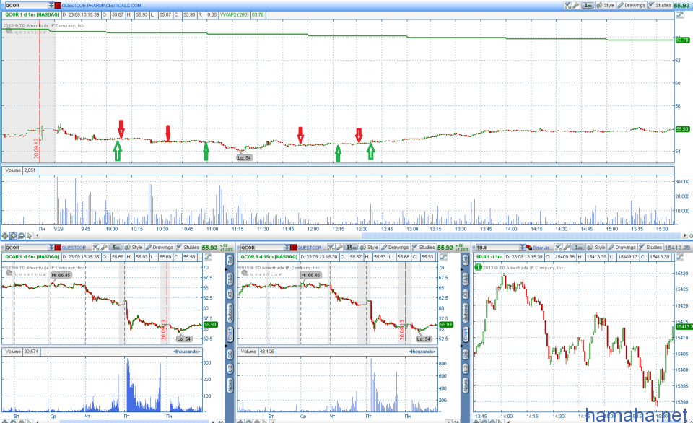
Task: Open symbol dropdown in 15m QCOR chart
Action: point(287,248)
